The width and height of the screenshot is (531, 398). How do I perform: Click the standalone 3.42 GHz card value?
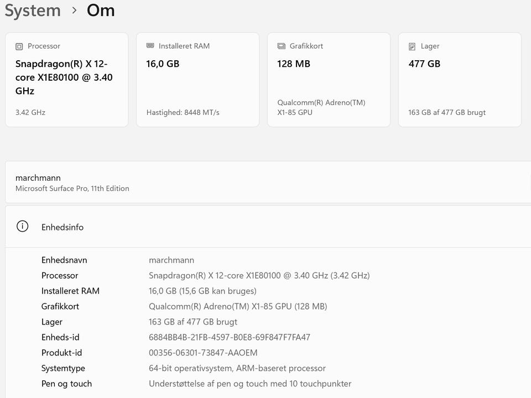click(30, 112)
